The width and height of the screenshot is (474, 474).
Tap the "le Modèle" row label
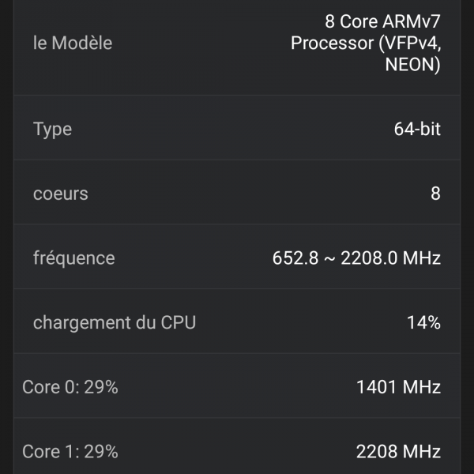(73, 43)
